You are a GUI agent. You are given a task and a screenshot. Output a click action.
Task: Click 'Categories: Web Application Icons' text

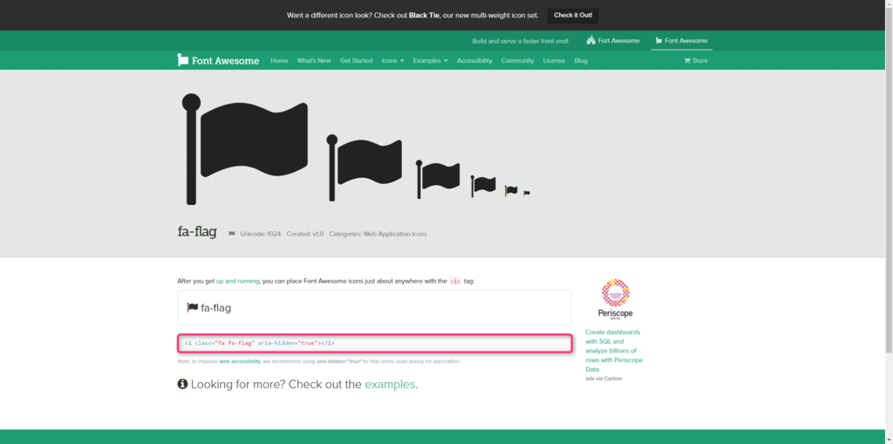378,234
